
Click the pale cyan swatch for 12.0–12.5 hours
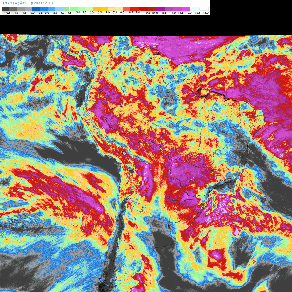pos(195,9)
